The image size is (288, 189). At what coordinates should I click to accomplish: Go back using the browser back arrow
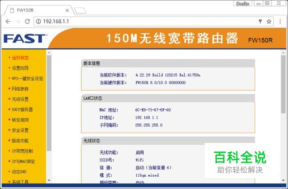click(x=8, y=22)
